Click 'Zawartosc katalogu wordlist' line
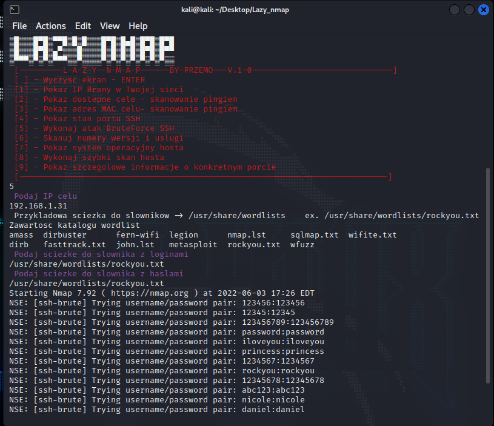This screenshot has width=494, height=426. [75, 225]
